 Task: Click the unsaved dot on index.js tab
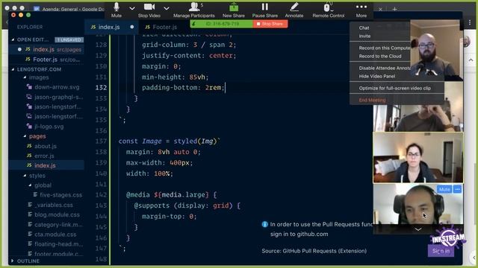[x=131, y=27]
